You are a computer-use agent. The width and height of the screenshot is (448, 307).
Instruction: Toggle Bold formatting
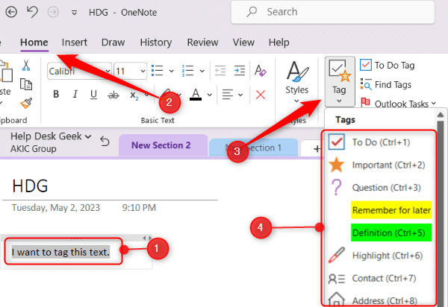click(56, 94)
